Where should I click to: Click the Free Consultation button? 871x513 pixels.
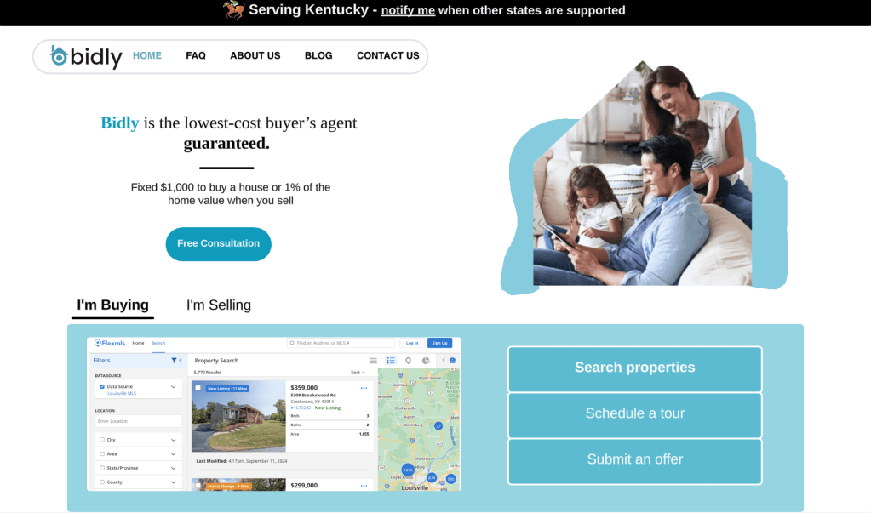(x=218, y=243)
